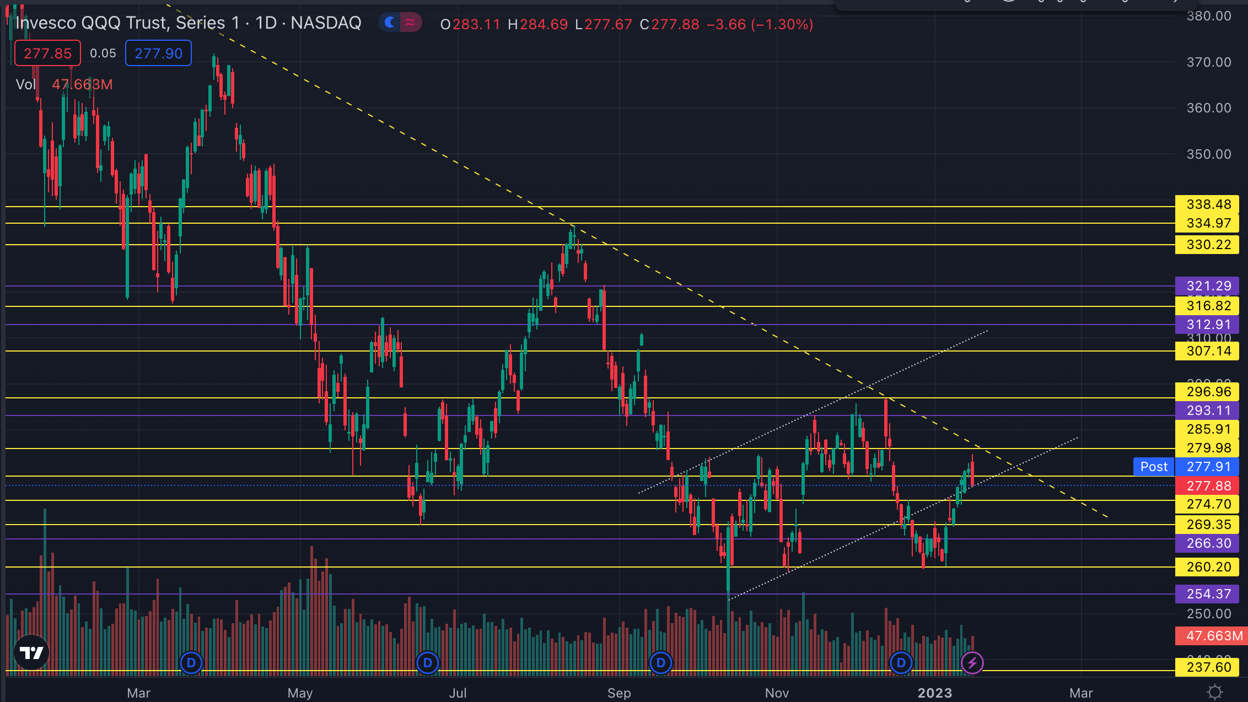This screenshot has height=702, width=1248.
Task: Click the Vol 47.663M indicator label
Action: [x=64, y=84]
